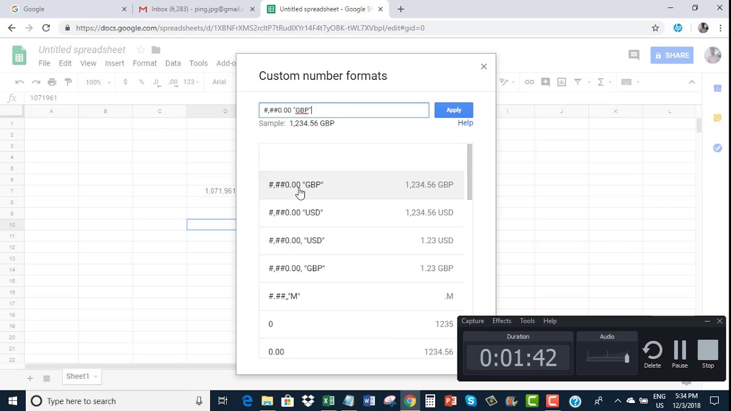Click the Print toolbar icon
This screenshot has height=411, width=731.
pyautogui.click(x=52, y=82)
